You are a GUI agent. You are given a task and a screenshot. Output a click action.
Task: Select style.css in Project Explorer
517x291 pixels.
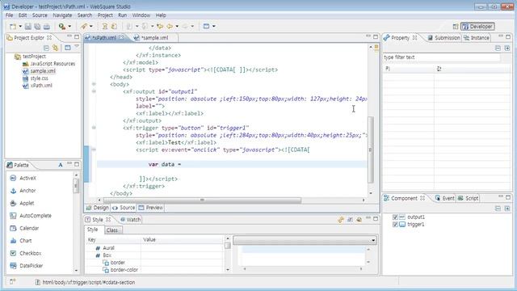(39, 78)
